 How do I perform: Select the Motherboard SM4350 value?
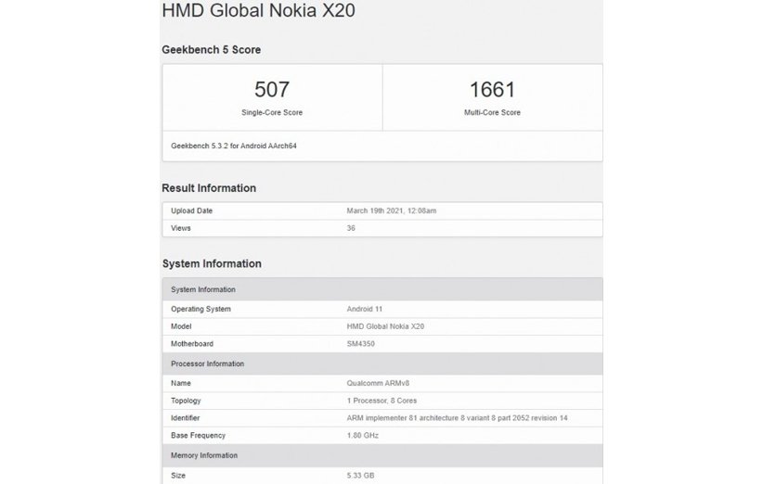tap(360, 344)
